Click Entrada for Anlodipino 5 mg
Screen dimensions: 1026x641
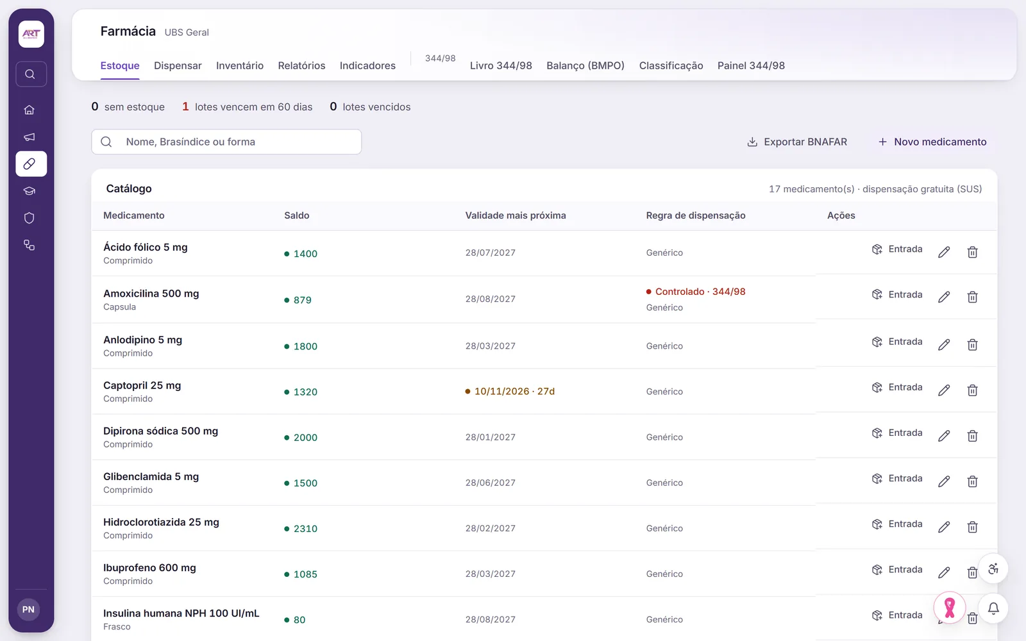coord(897,342)
